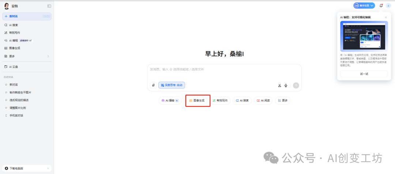Open the 制作韩愈生平图片 history conversation
Viewport: 395px width, 174px height.
pos(27,92)
